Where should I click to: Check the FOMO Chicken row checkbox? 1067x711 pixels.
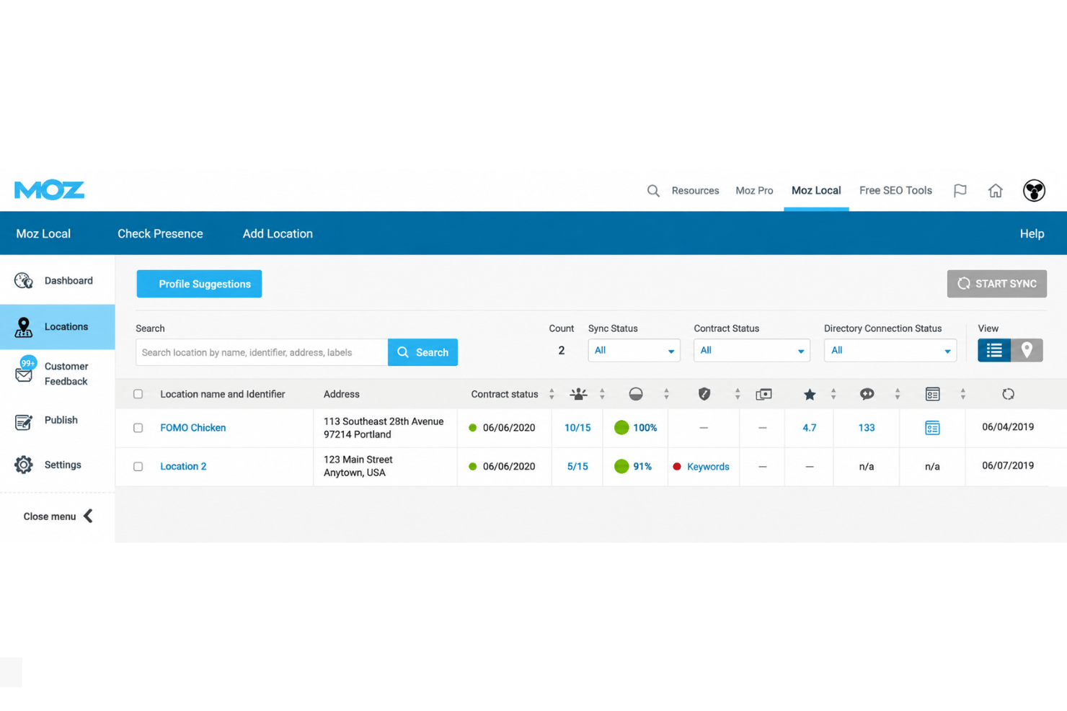click(138, 428)
